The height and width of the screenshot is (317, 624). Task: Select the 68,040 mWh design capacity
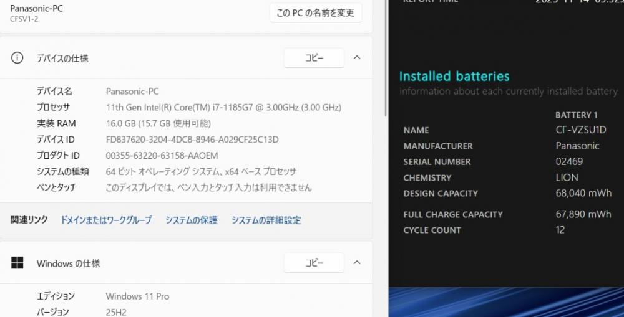click(583, 194)
